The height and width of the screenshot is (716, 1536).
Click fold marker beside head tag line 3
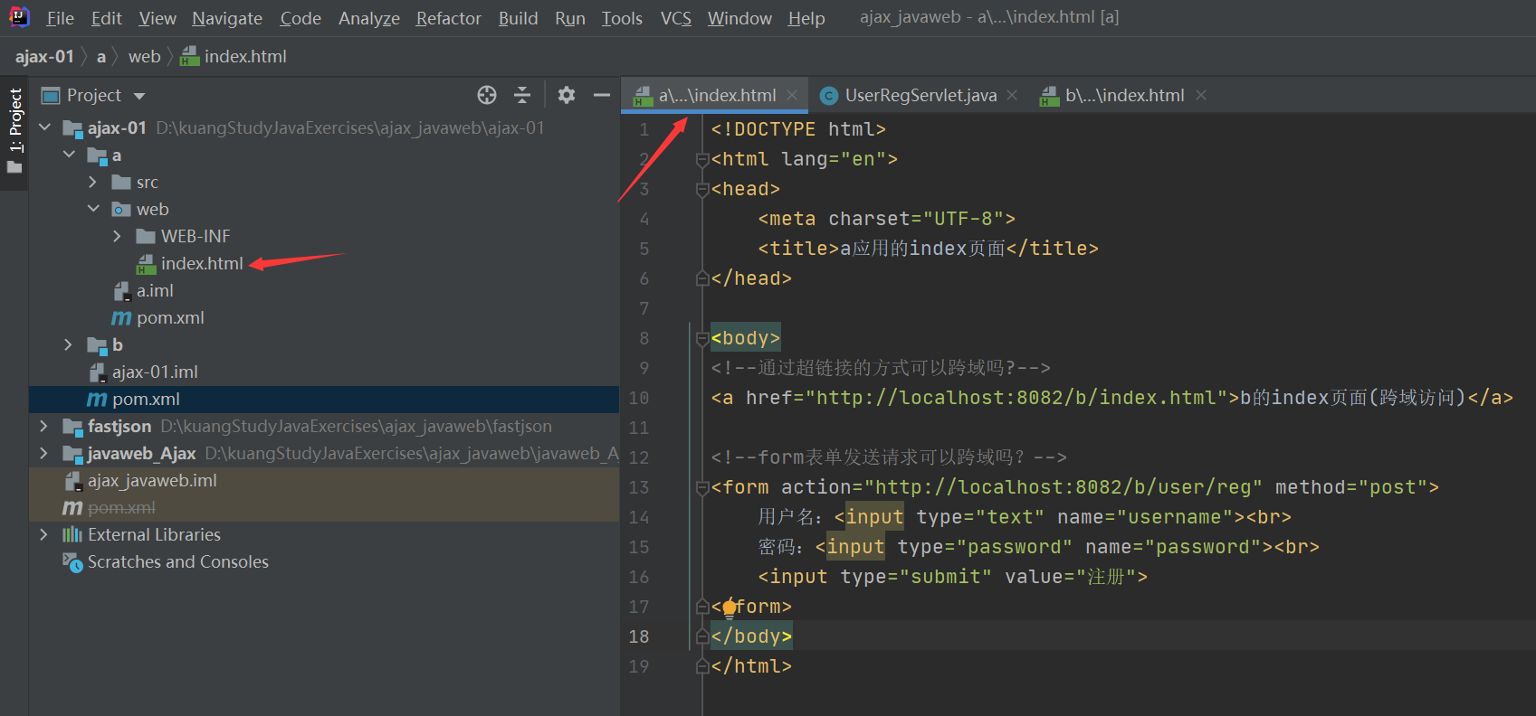click(x=701, y=189)
